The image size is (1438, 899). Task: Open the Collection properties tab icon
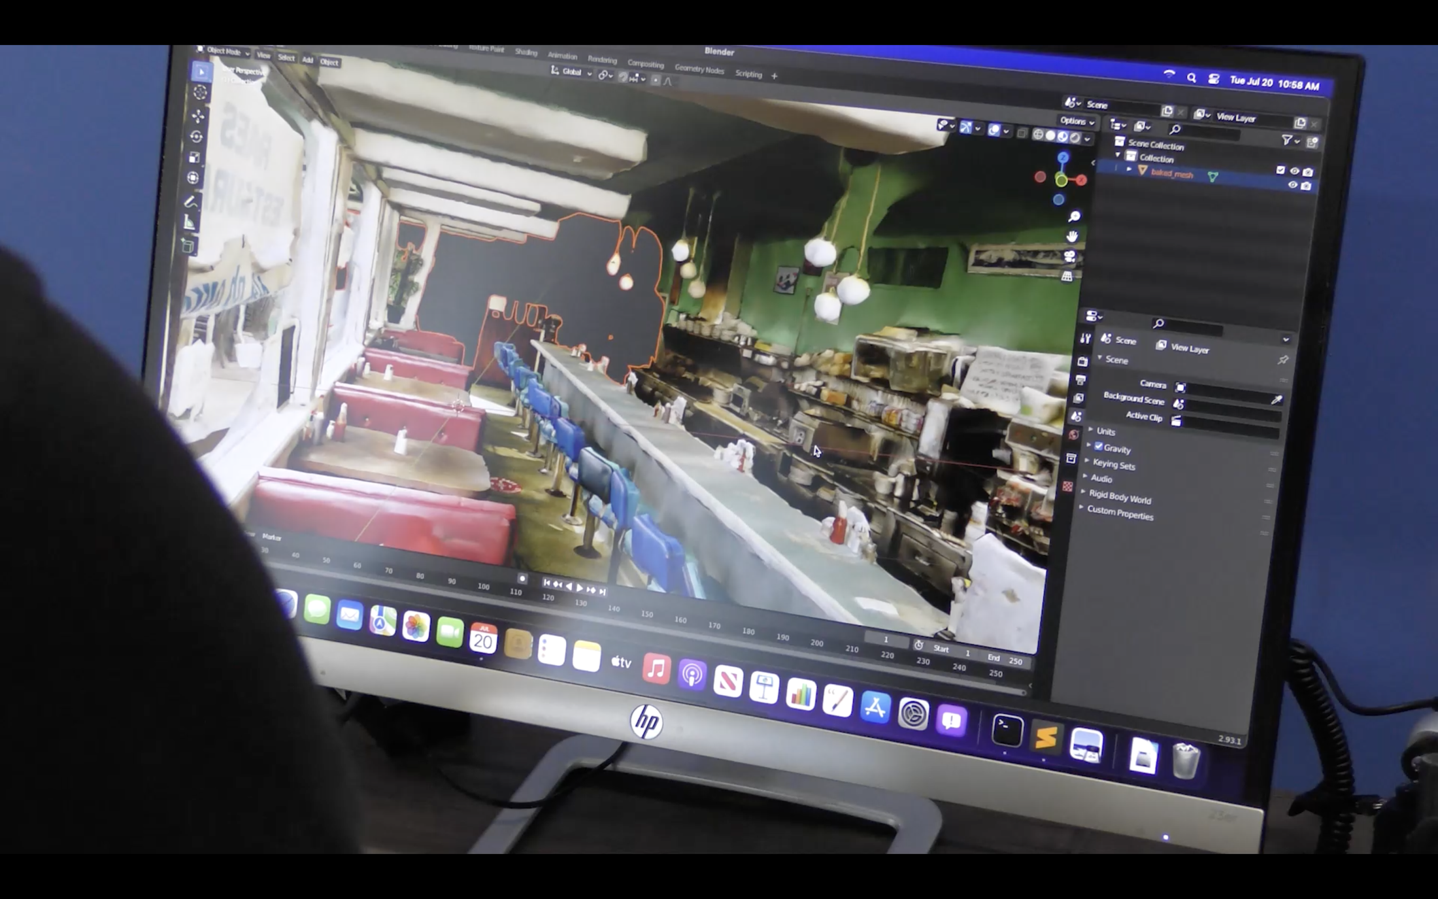[x=1071, y=458]
